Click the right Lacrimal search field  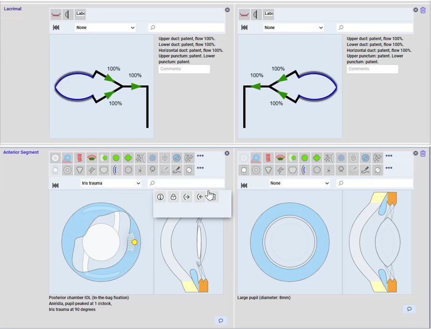375,28
